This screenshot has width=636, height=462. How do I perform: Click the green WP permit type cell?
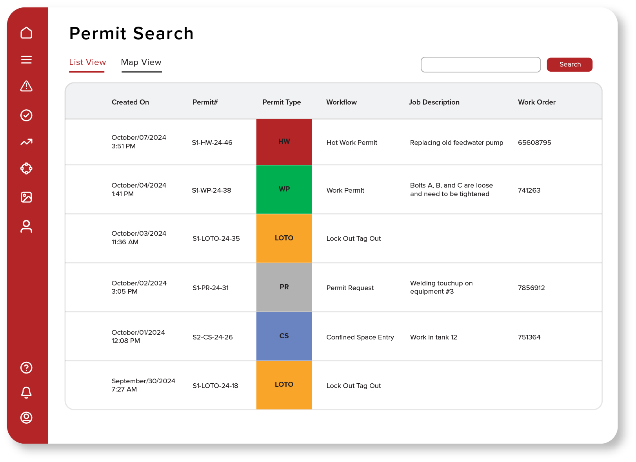[x=284, y=189]
